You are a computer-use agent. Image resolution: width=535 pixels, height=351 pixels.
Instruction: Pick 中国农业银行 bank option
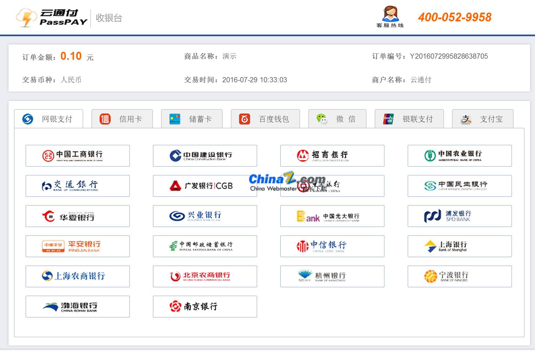tap(460, 156)
